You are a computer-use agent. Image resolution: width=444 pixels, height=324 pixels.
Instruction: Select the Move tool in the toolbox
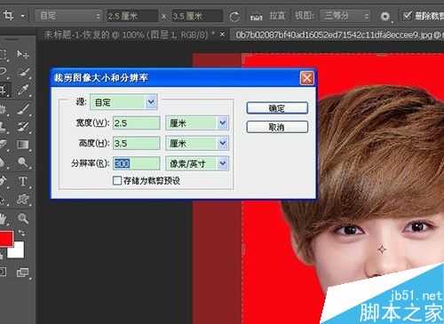(23, 54)
